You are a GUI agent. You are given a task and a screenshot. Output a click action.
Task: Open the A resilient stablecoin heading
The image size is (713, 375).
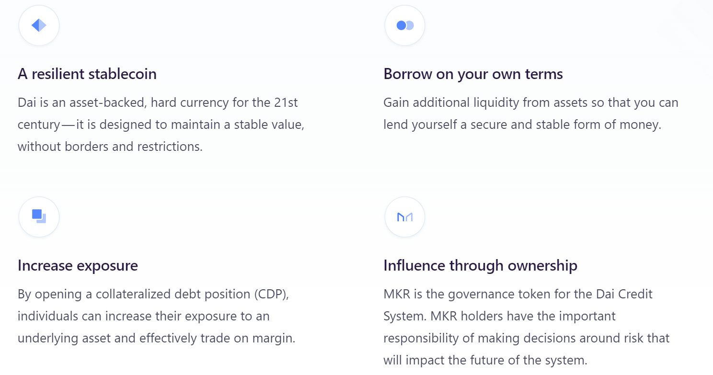(x=87, y=74)
